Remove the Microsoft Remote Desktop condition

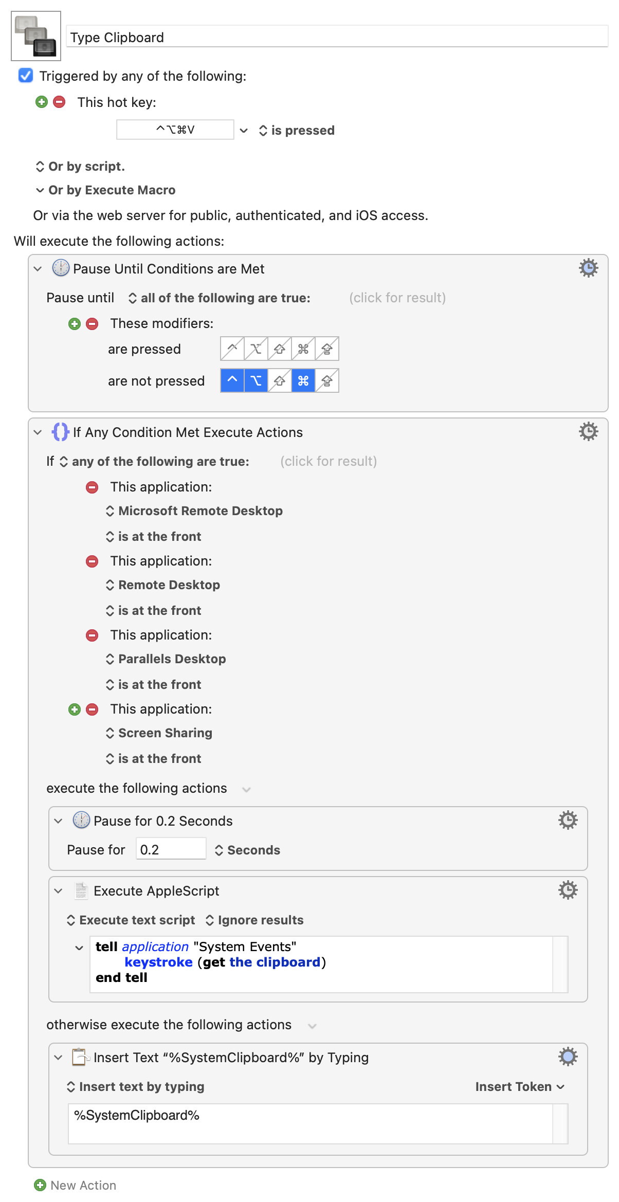pos(92,487)
